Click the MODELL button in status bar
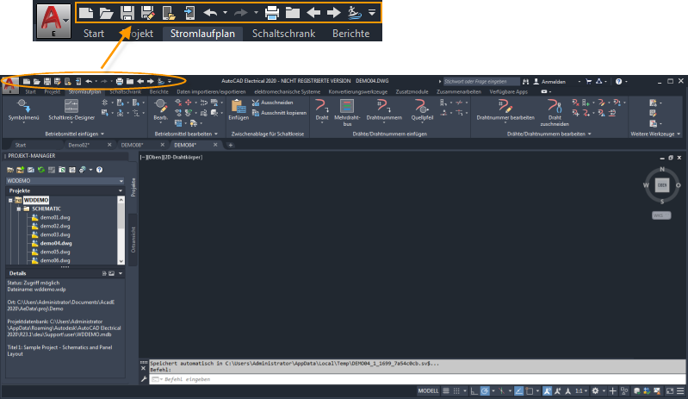 428,390
